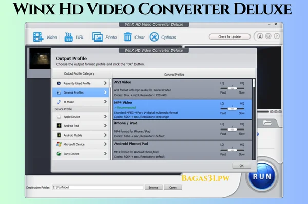Click the 00:00:00 time readout

[276, 112]
